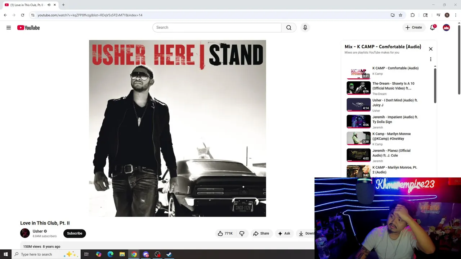Open Chrome three-dot menu
461x259 pixels.
(x=456, y=15)
